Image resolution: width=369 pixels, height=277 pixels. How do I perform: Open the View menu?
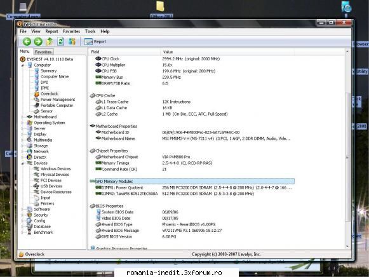(x=36, y=31)
